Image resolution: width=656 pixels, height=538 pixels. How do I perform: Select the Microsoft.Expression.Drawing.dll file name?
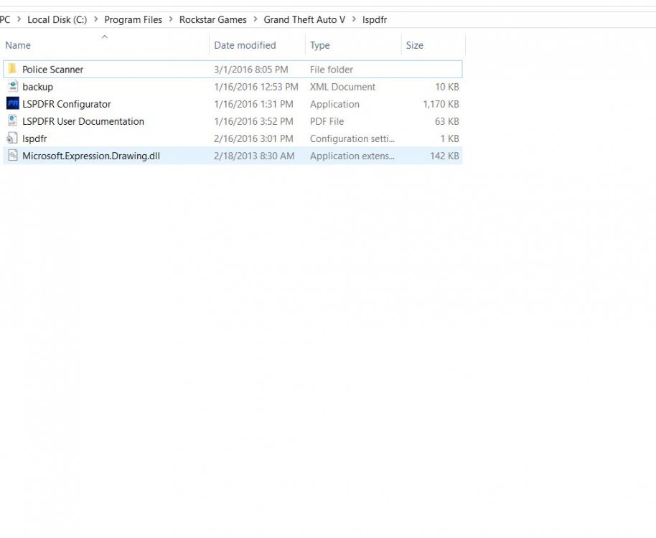click(x=91, y=156)
